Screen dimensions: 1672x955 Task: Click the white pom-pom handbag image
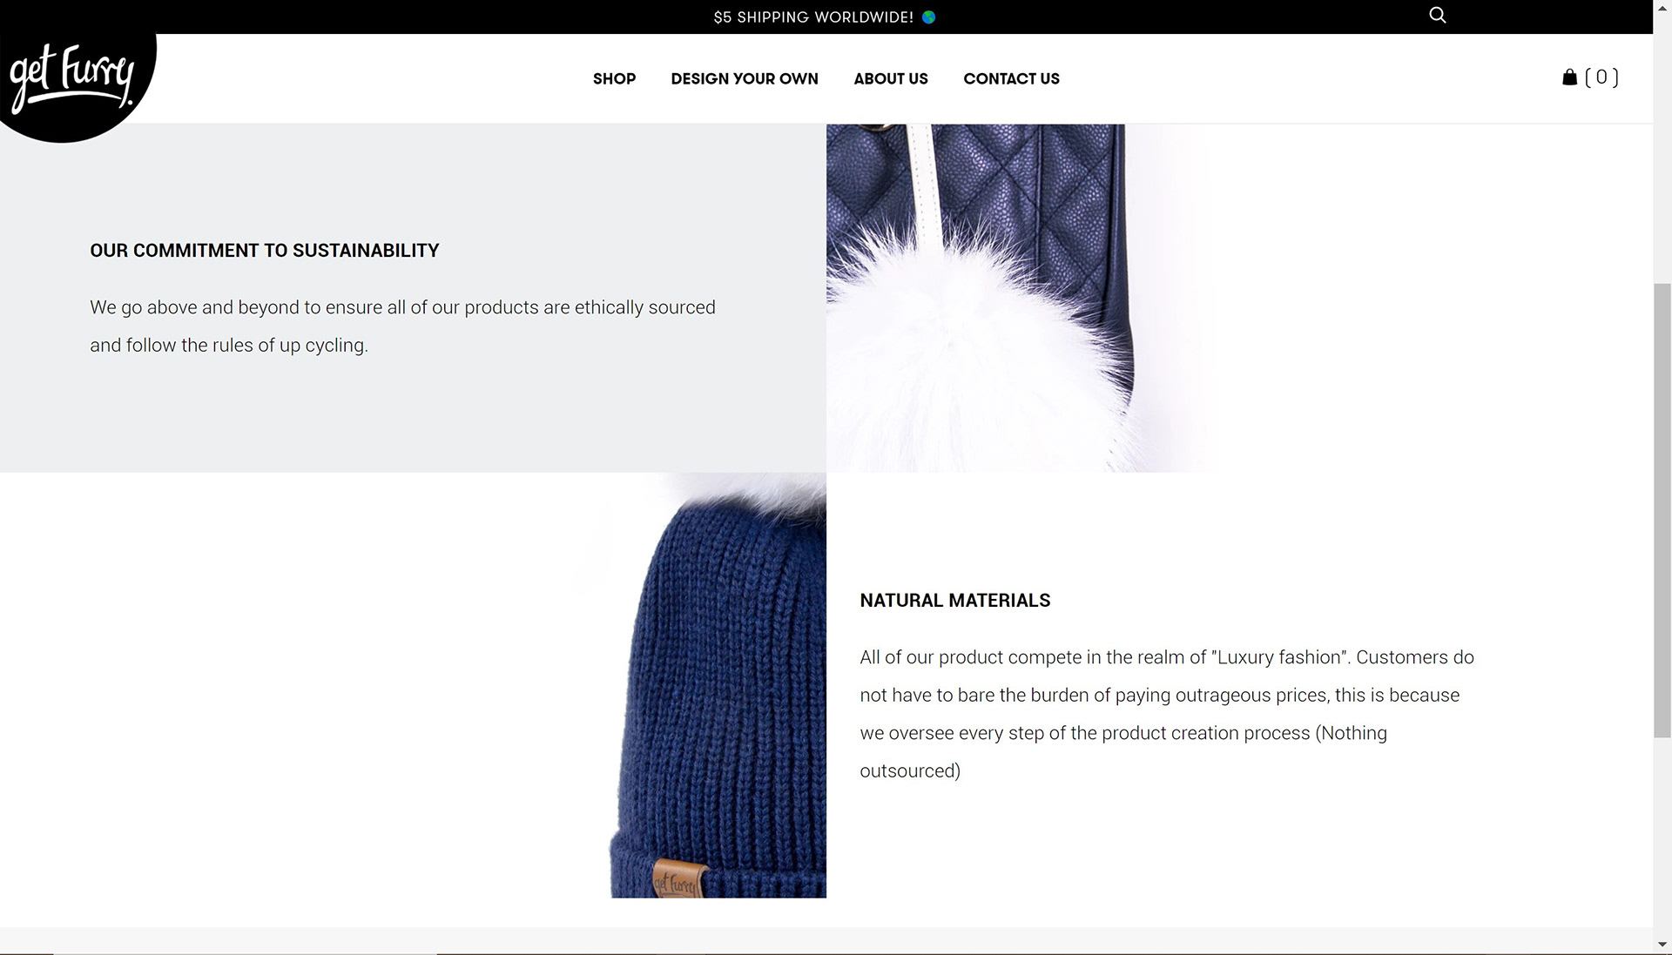point(1021,298)
